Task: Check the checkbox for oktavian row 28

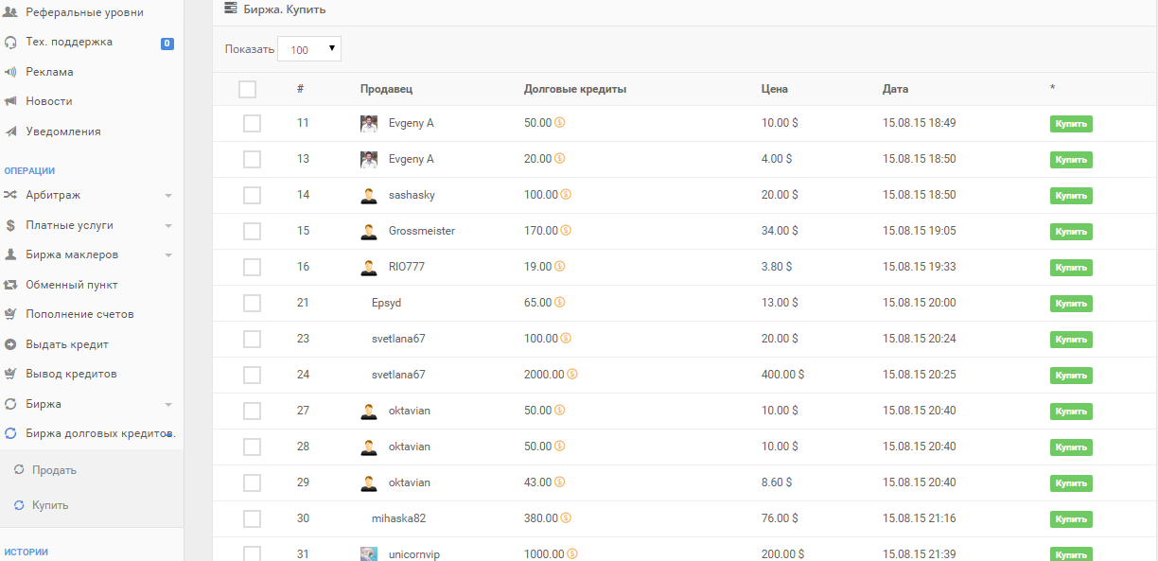Action: click(252, 447)
